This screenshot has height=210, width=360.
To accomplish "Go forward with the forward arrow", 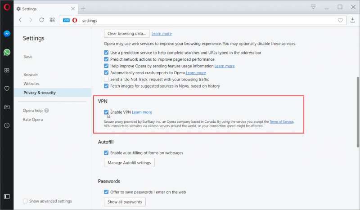I will (31, 20).
